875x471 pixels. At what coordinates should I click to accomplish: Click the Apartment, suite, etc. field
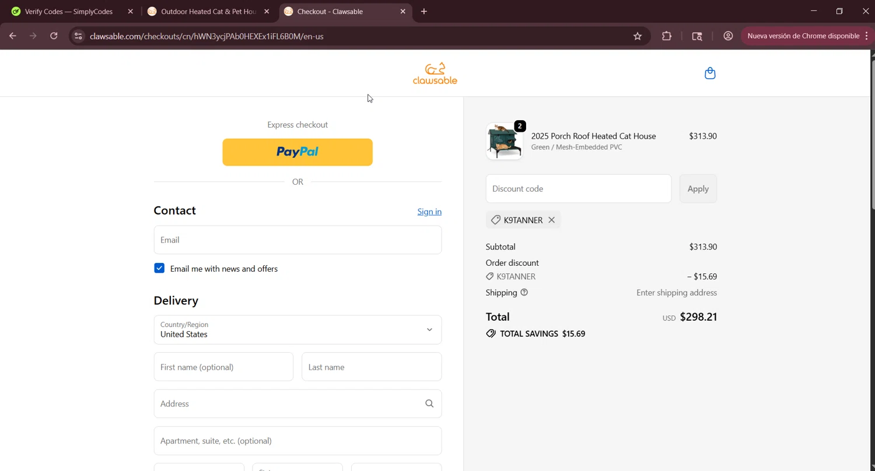(297, 441)
